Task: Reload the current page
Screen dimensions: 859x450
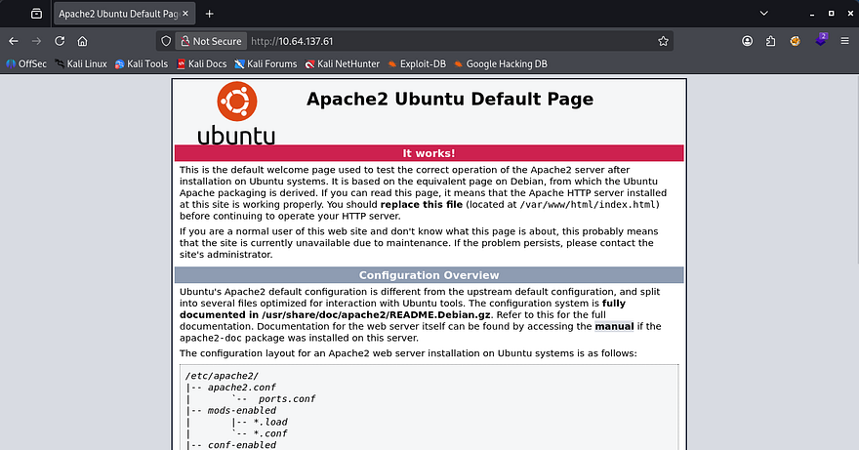Action: (60, 41)
